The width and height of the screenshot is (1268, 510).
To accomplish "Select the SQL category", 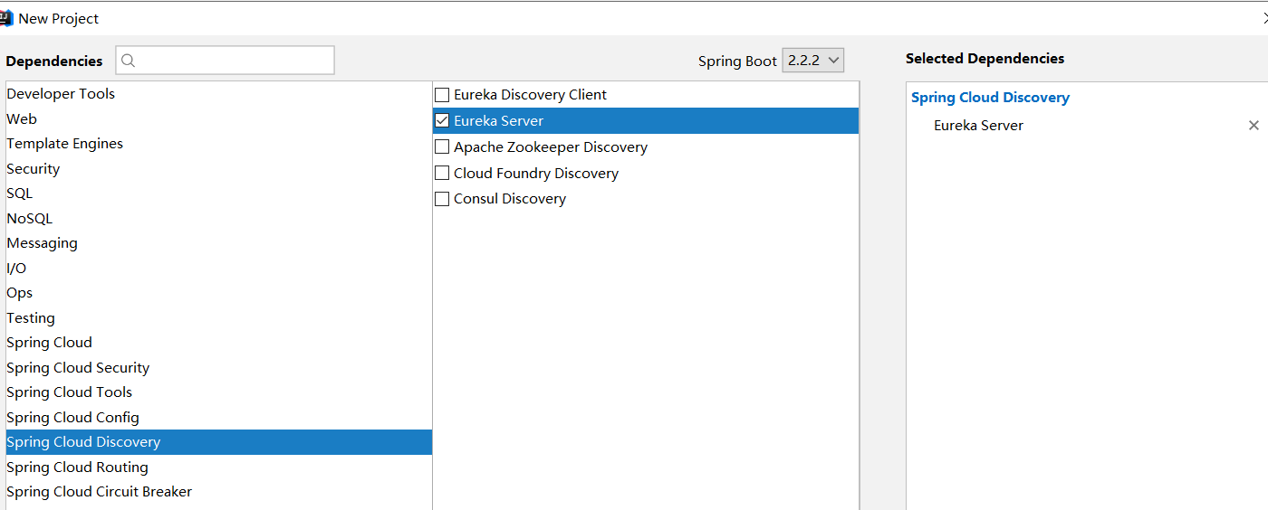I will pos(218,194).
